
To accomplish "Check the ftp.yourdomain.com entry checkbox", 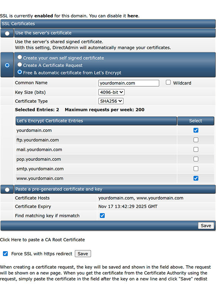I will click(196, 140).
